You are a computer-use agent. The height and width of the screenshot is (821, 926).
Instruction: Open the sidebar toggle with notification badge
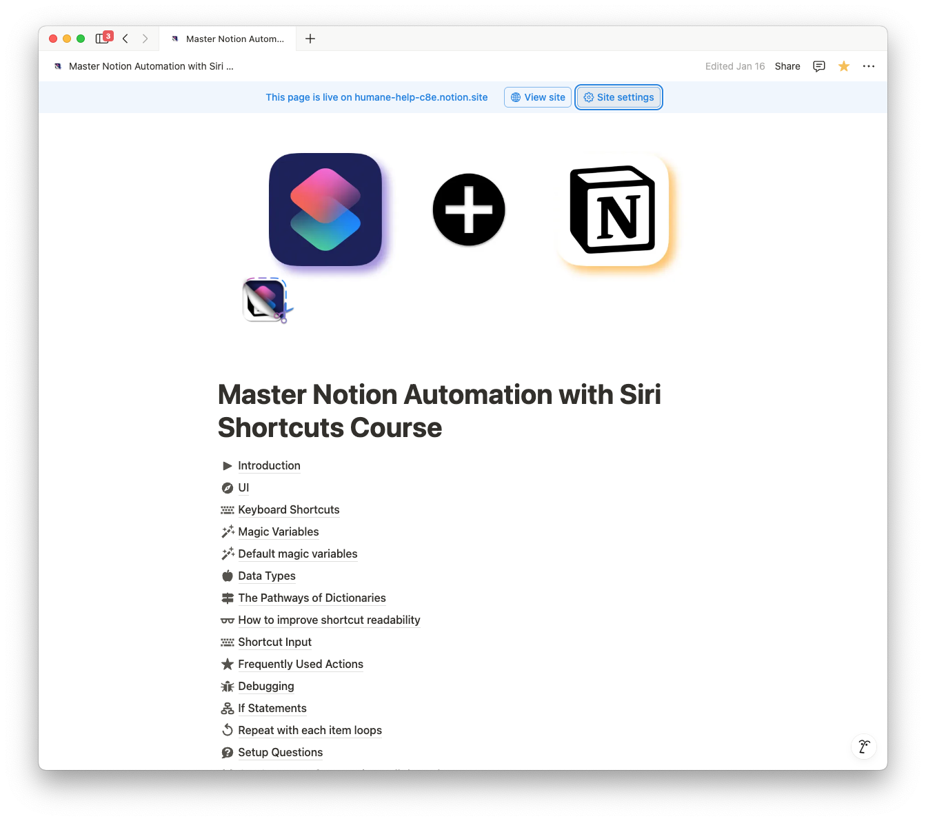coord(103,38)
